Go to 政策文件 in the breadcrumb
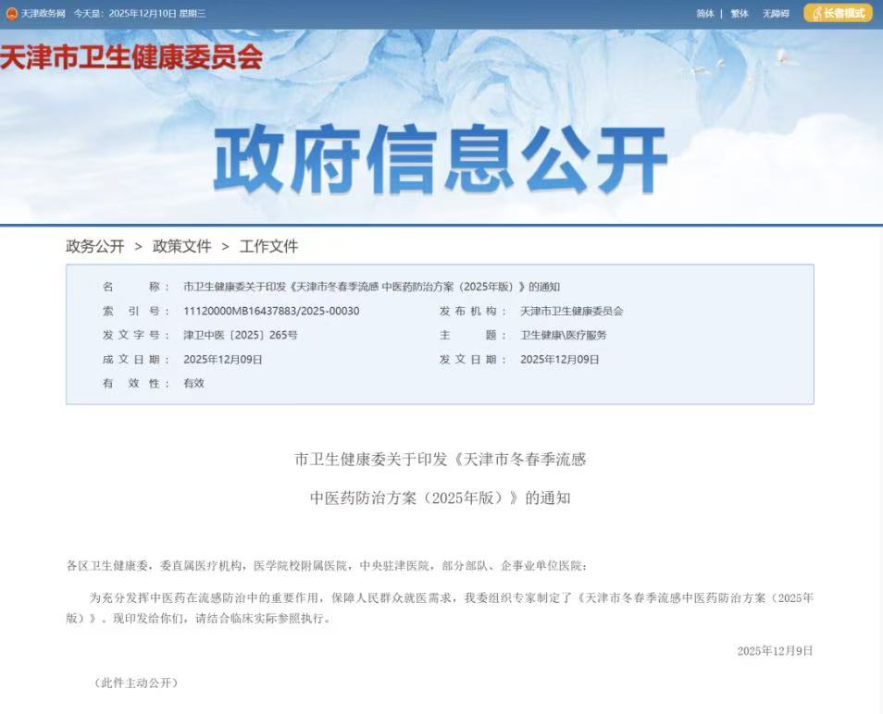The height and width of the screenshot is (714, 883). coord(182,246)
